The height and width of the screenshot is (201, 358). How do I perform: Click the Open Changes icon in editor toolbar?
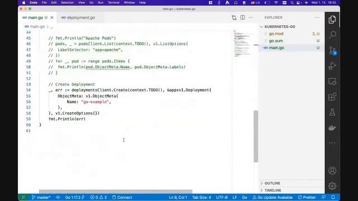click(x=234, y=17)
